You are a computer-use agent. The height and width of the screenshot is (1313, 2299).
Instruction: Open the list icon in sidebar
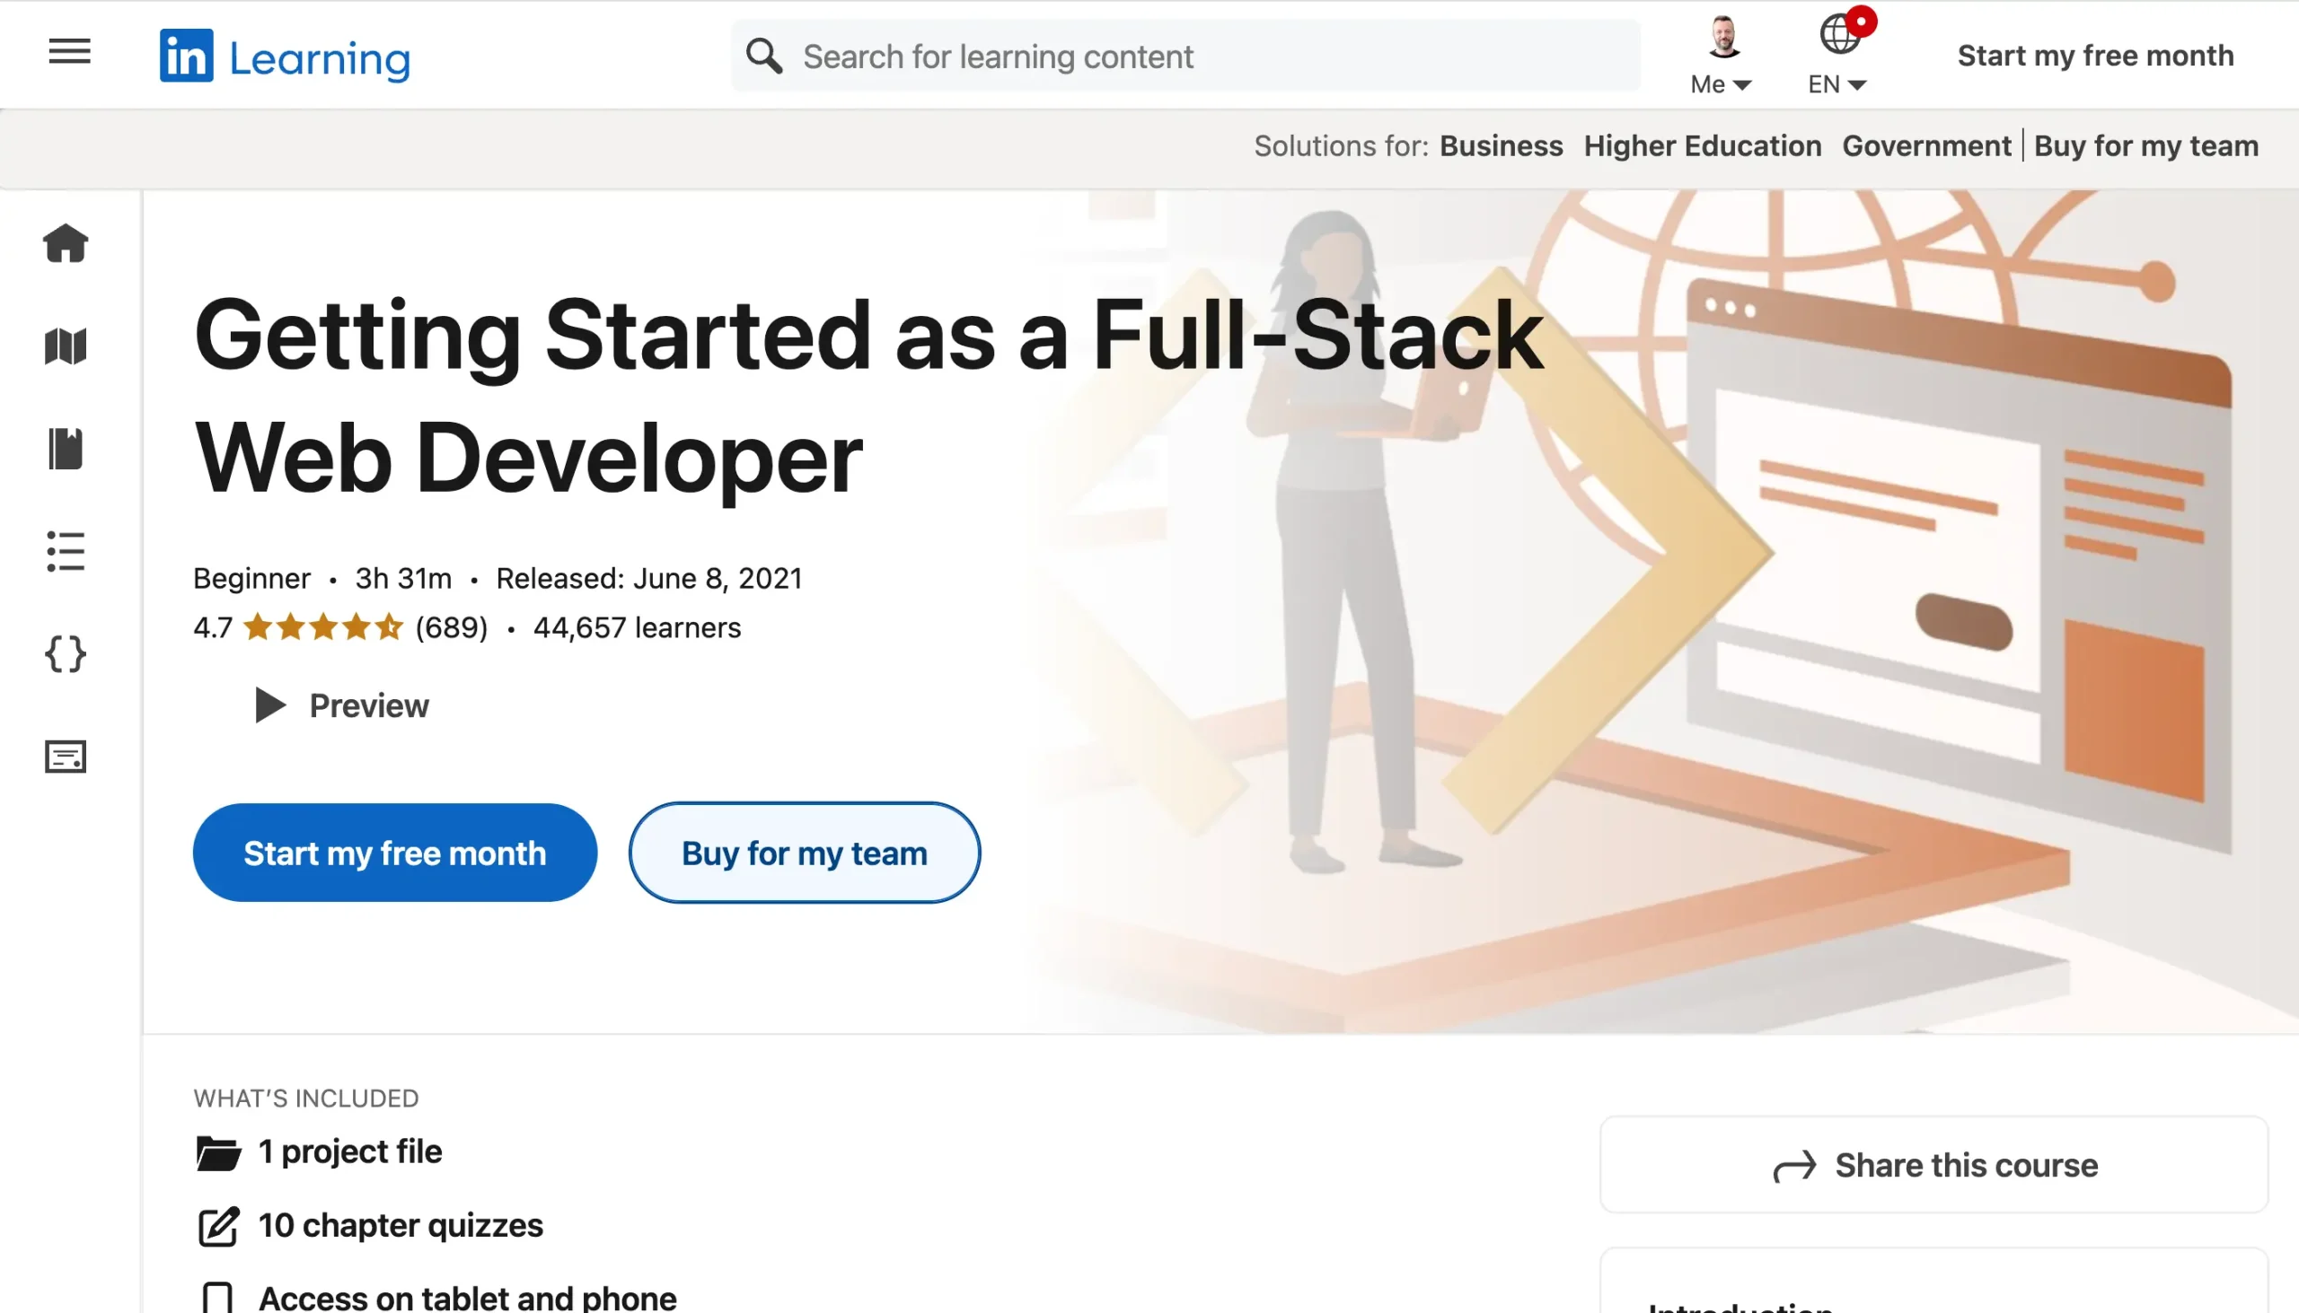coord(66,551)
